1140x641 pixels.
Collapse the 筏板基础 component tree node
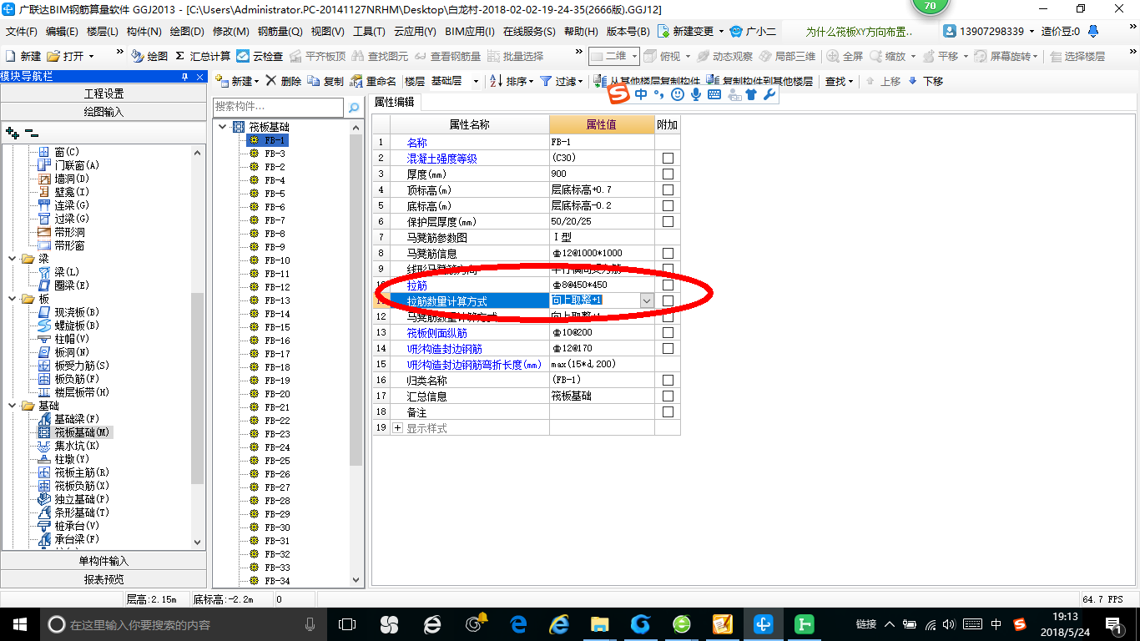pos(223,127)
